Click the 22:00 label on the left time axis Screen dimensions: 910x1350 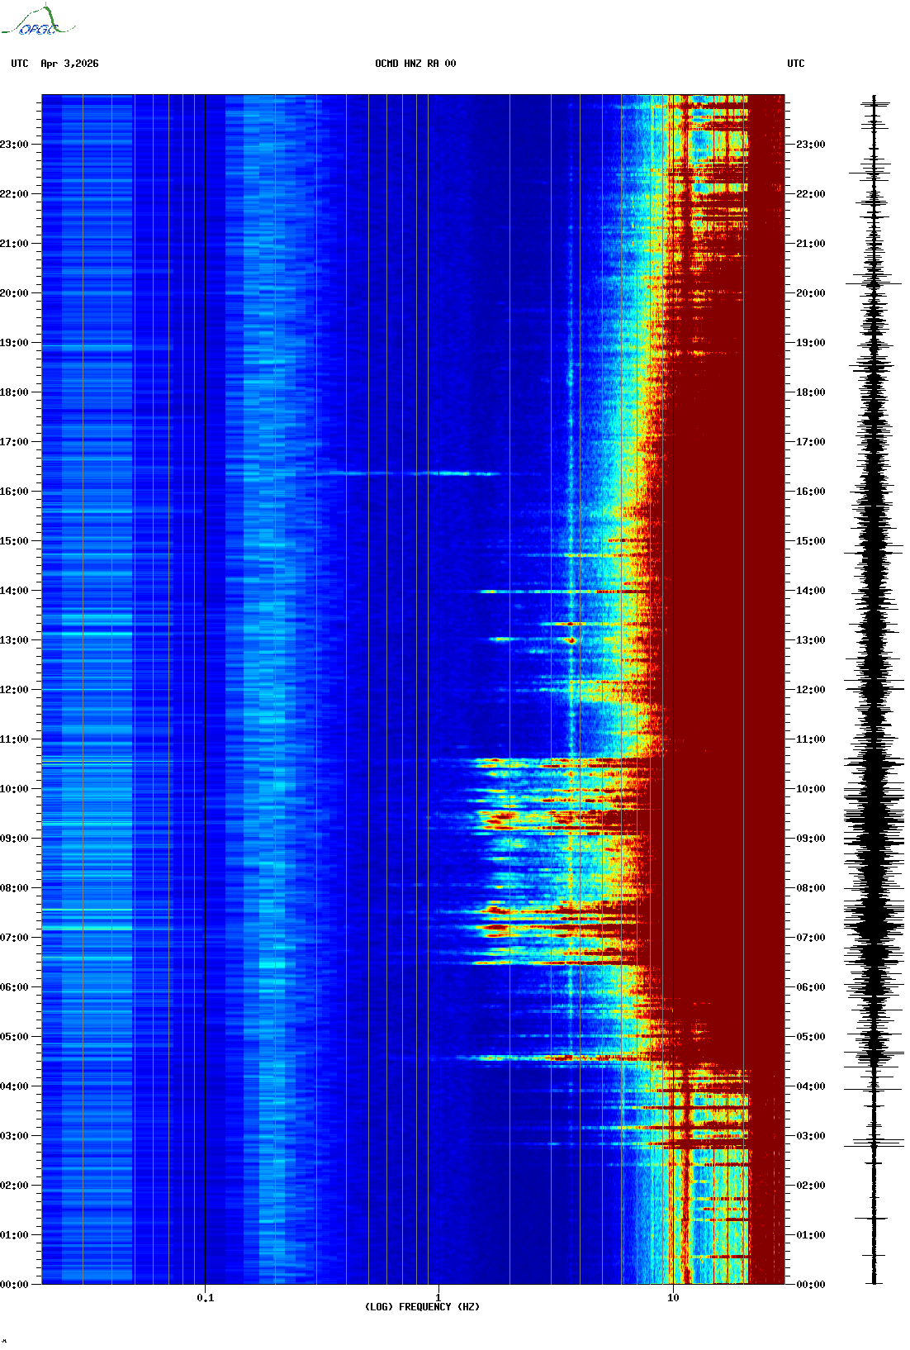(14, 194)
